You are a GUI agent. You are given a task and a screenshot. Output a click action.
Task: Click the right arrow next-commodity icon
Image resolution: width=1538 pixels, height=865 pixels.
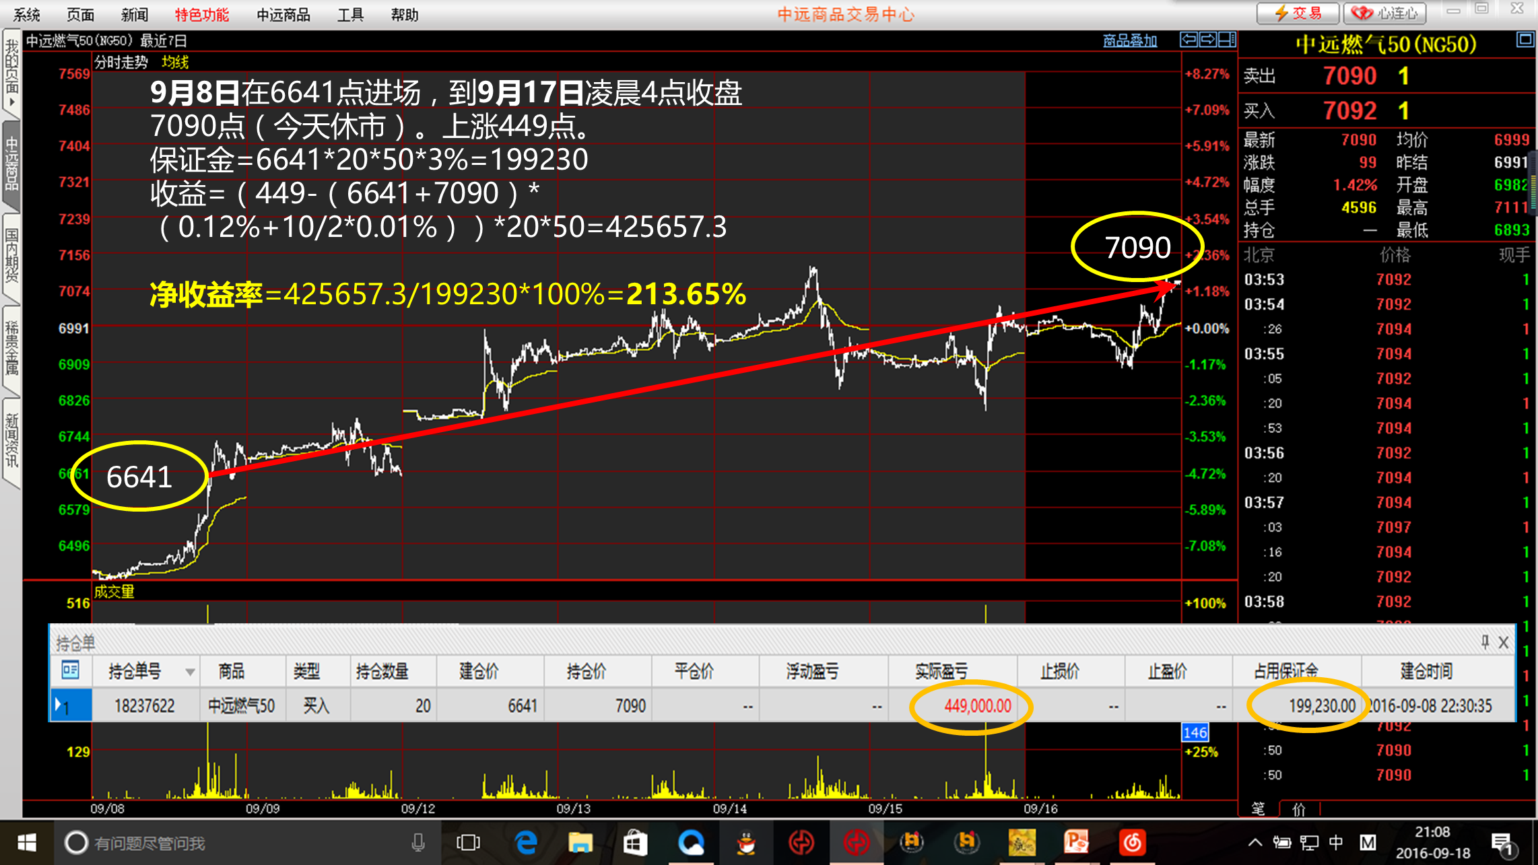click(x=1208, y=40)
